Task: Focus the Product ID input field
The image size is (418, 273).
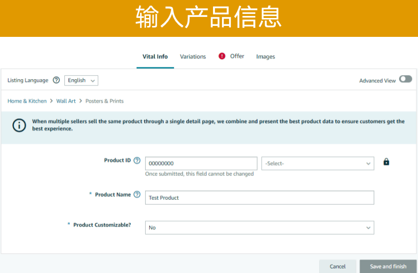Action: click(x=201, y=163)
